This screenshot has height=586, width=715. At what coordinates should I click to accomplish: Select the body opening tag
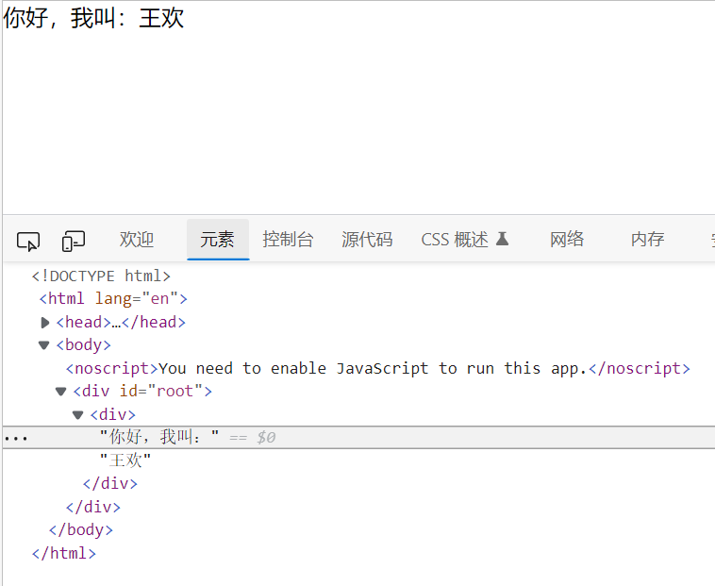pos(83,344)
